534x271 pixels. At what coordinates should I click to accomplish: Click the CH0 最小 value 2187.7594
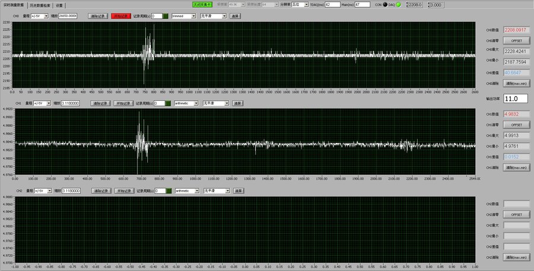tap(517, 62)
